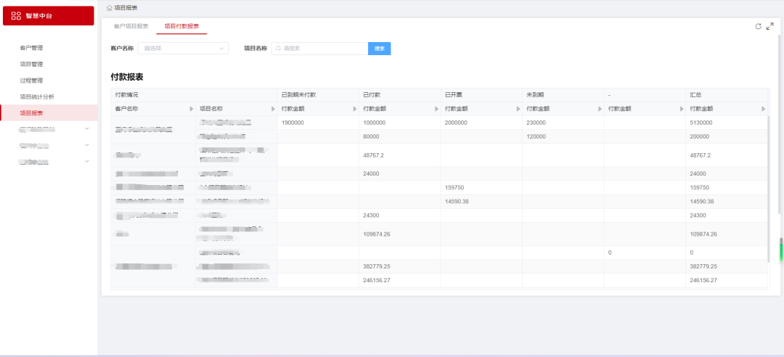
Task: Click the 付款金额 triangle under 汇总
Action: coord(763,109)
